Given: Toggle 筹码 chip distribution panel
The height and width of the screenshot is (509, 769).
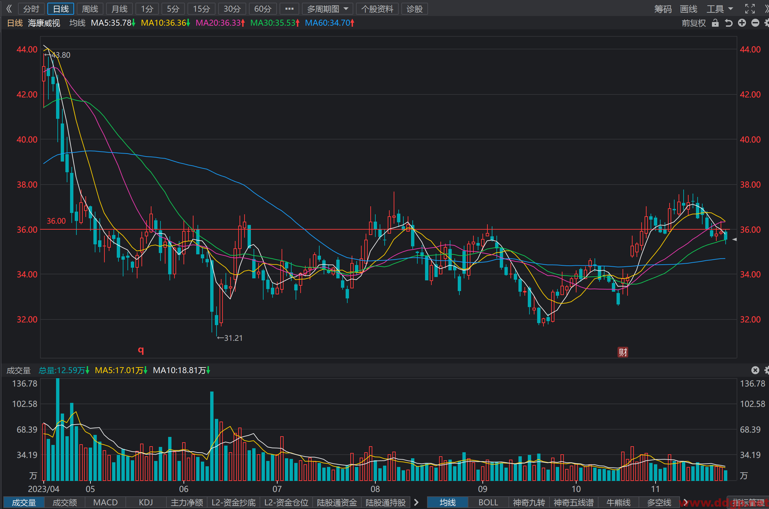Looking at the screenshot, I should click(663, 9).
